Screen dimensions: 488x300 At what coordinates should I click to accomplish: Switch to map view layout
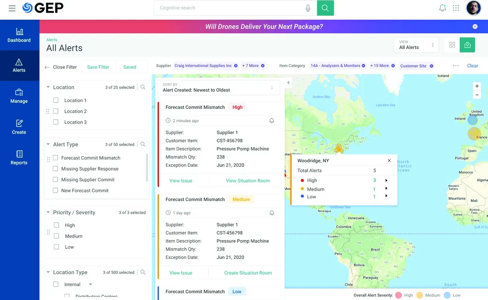[x=467, y=45]
